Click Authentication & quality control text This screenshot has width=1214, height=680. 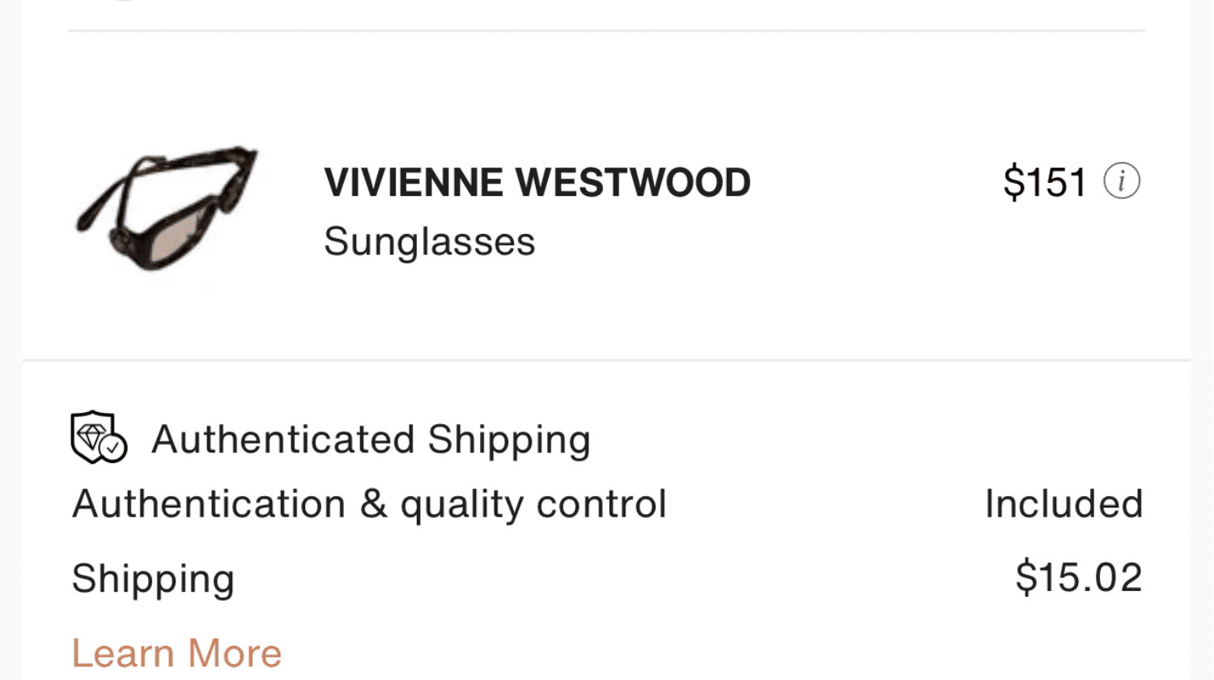(x=369, y=504)
